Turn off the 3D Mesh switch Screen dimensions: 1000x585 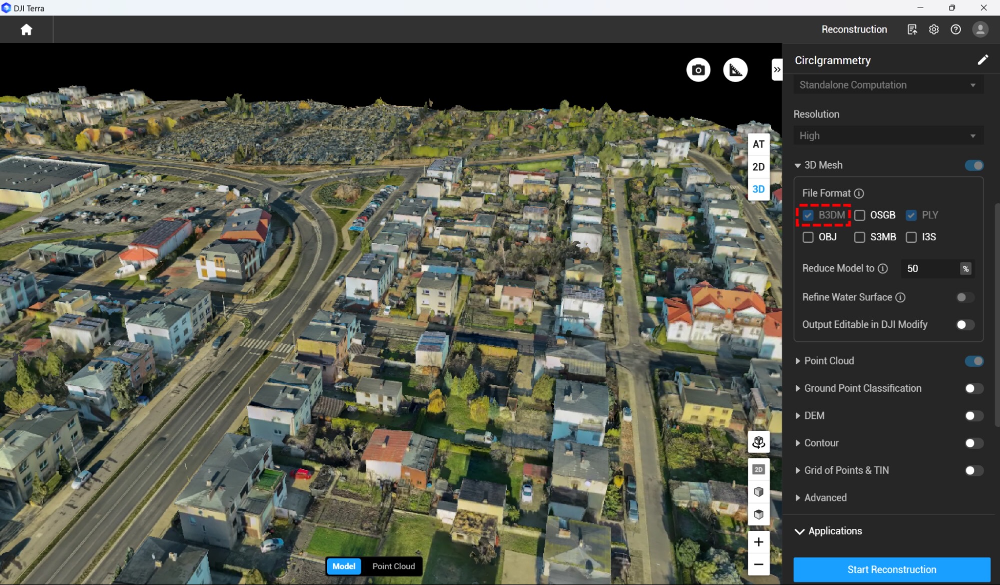click(973, 166)
